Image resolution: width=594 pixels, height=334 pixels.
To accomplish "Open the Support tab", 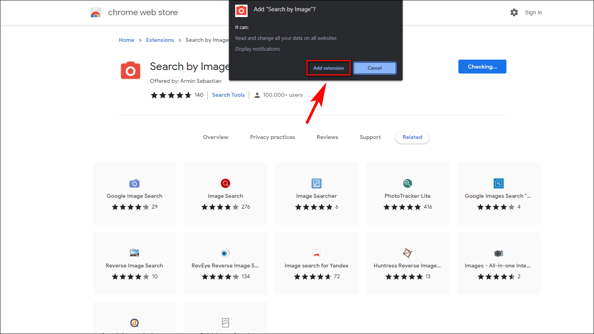I will coord(370,137).
